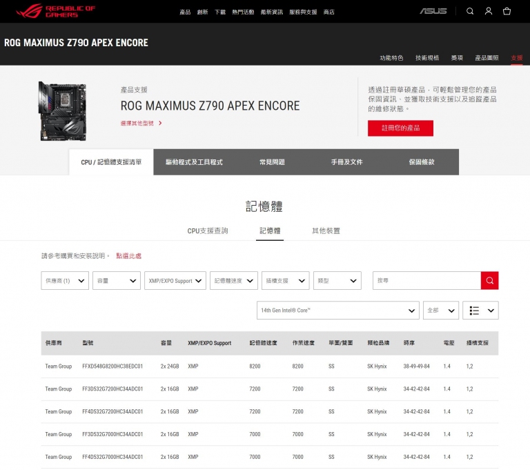Viewport: 530px width, 470px height.
Task: Open 熱門活動 in top navigation
Action: click(x=243, y=12)
